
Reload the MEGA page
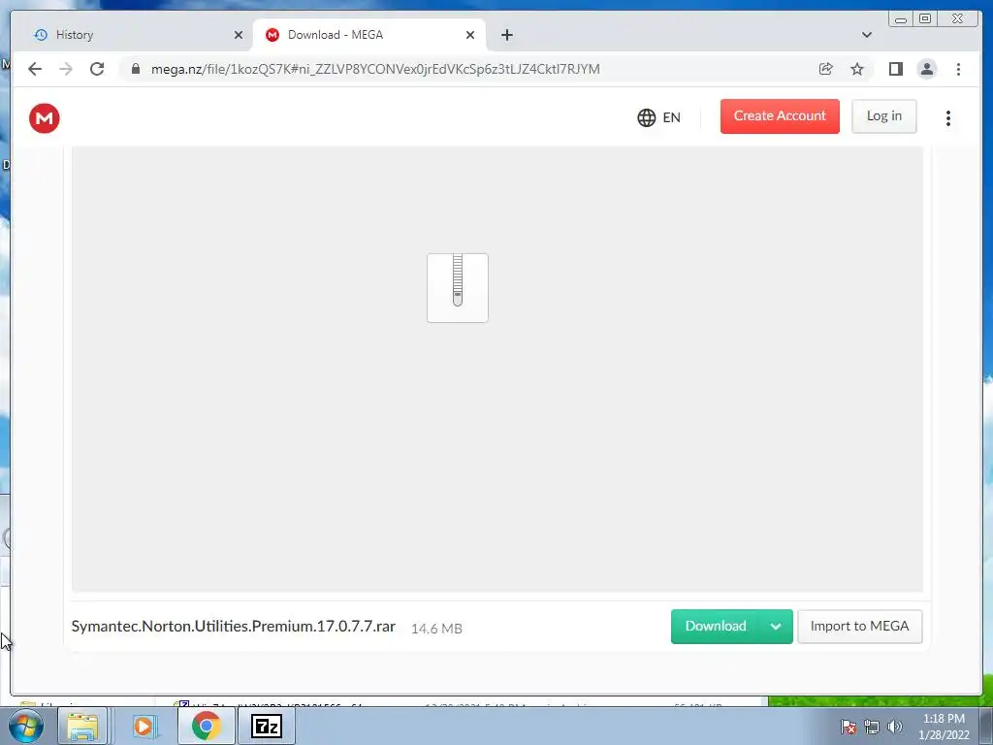[x=97, y=69]
